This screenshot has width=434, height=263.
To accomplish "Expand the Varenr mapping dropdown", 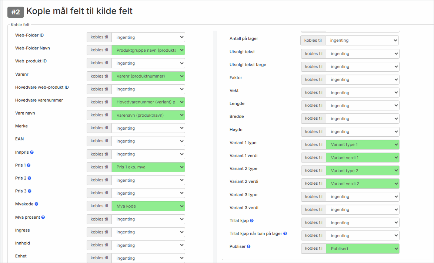I will click(148, 76).
